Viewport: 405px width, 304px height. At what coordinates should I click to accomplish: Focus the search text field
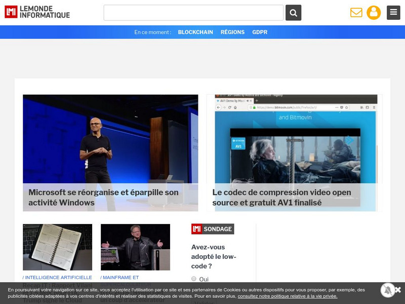[x=193, y=13]
